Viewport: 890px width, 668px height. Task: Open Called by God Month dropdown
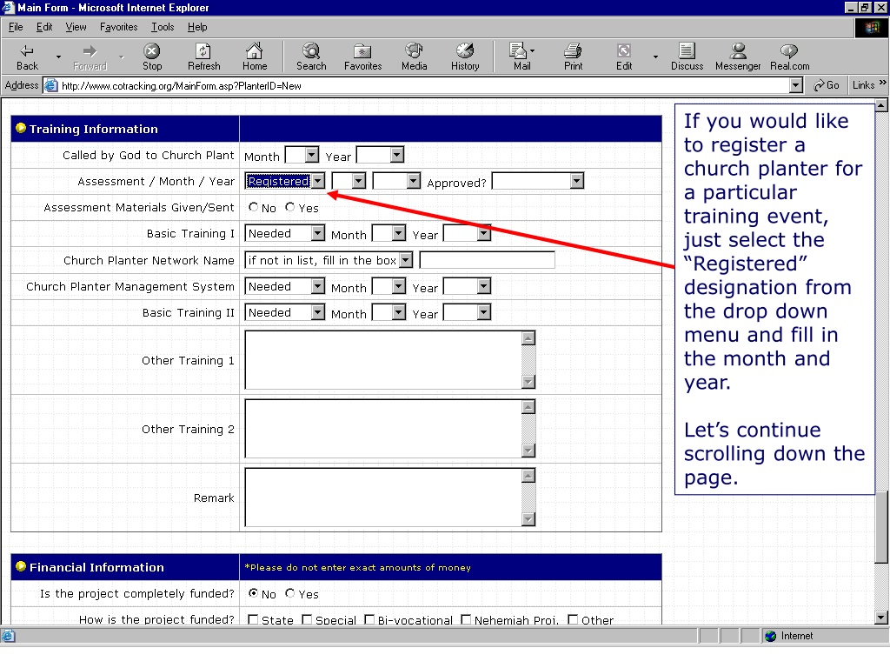[x=302, y=155]
